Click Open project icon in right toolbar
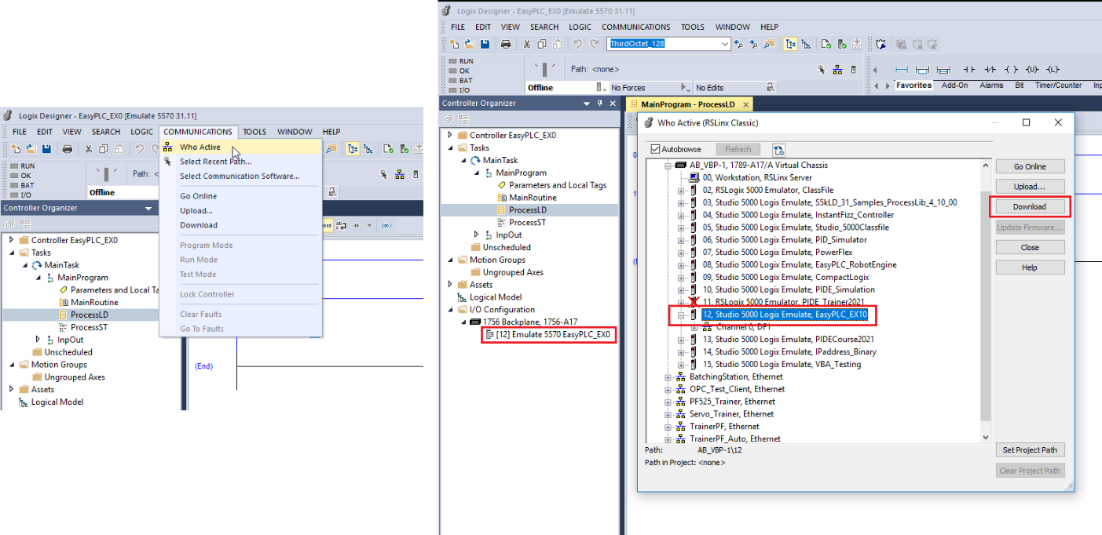This screenshot has width=1102, height=535. [470, 44]
